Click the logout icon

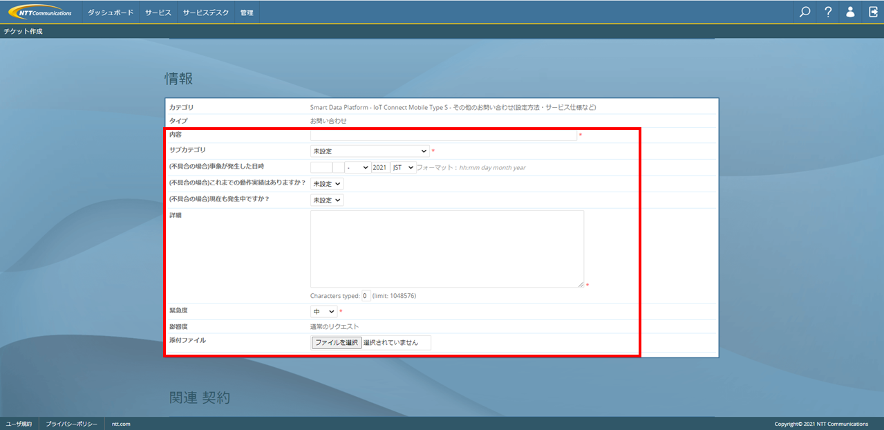873,12
